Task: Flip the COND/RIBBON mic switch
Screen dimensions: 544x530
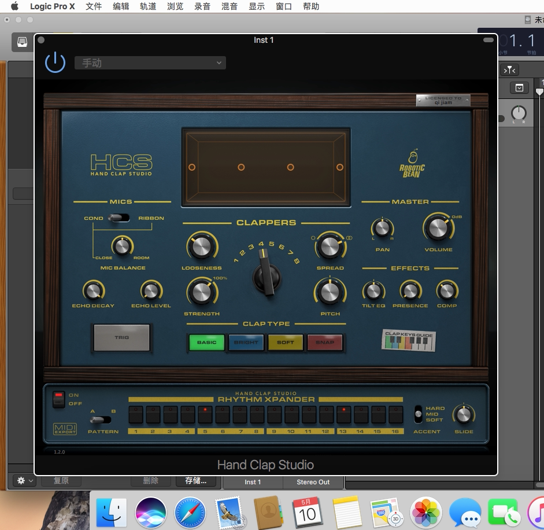Action: [x=119, y=218]
